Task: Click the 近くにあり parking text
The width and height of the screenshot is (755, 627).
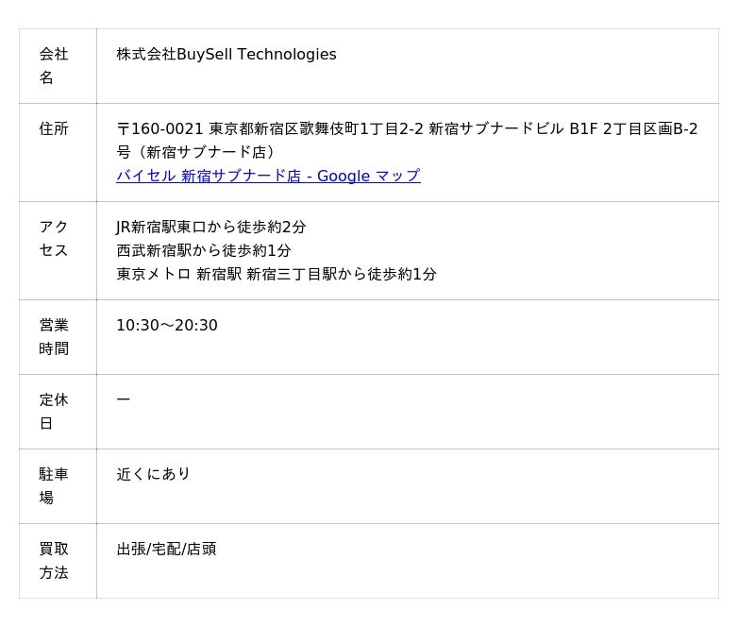Action: click(x=153, y=474)
